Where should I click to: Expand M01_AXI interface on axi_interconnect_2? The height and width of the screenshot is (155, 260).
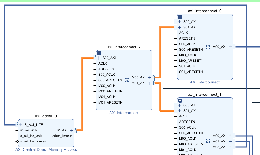[149, 83]
